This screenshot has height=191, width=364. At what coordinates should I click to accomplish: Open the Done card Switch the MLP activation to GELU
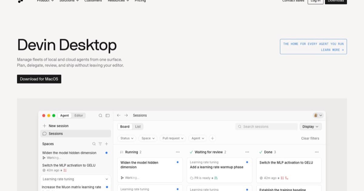289,170
